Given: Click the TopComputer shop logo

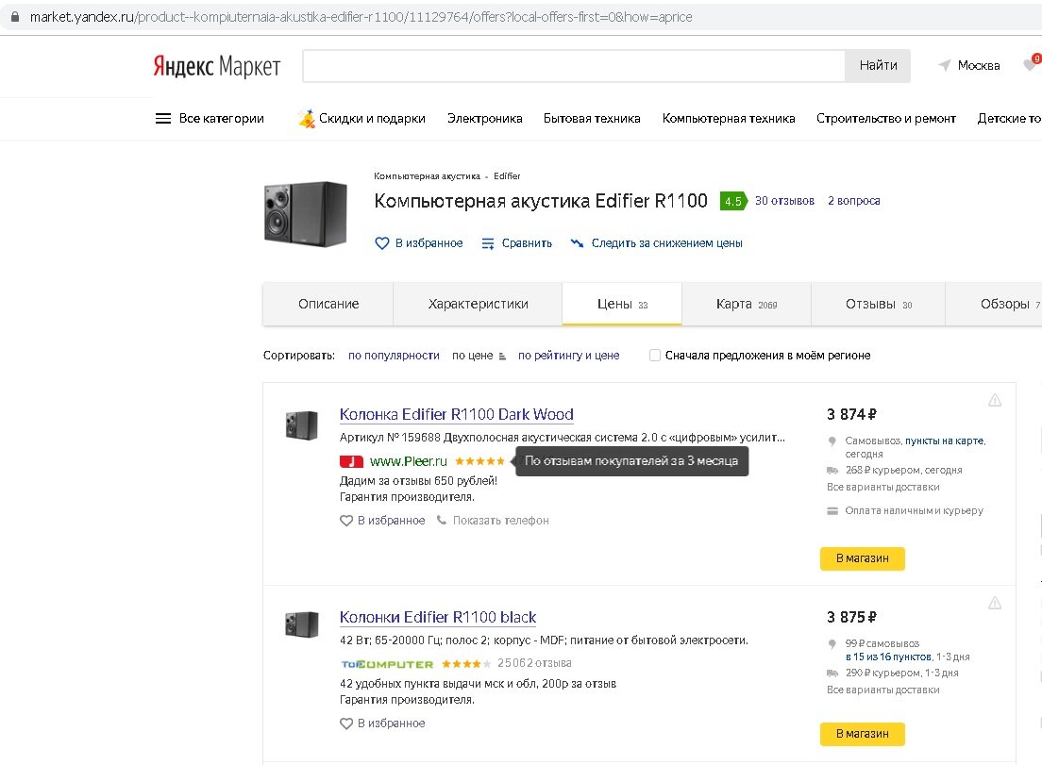Looking at the screenshot, I should click(x=387, y=664).
